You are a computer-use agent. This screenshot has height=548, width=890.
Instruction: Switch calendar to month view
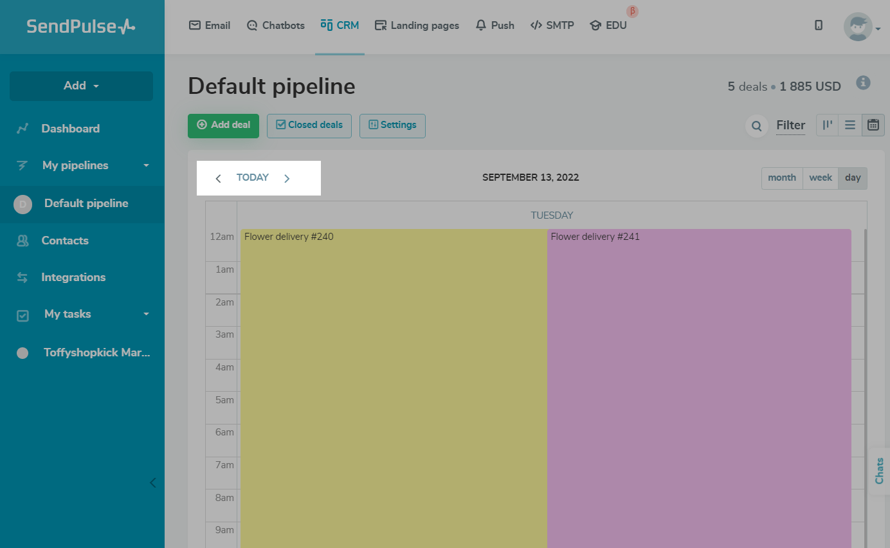coord(782,178)
